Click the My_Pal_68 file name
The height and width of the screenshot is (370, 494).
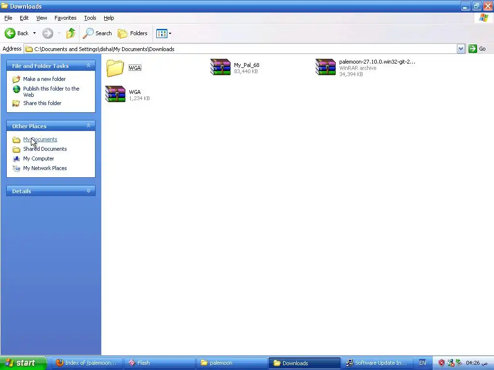pos(247,65)
